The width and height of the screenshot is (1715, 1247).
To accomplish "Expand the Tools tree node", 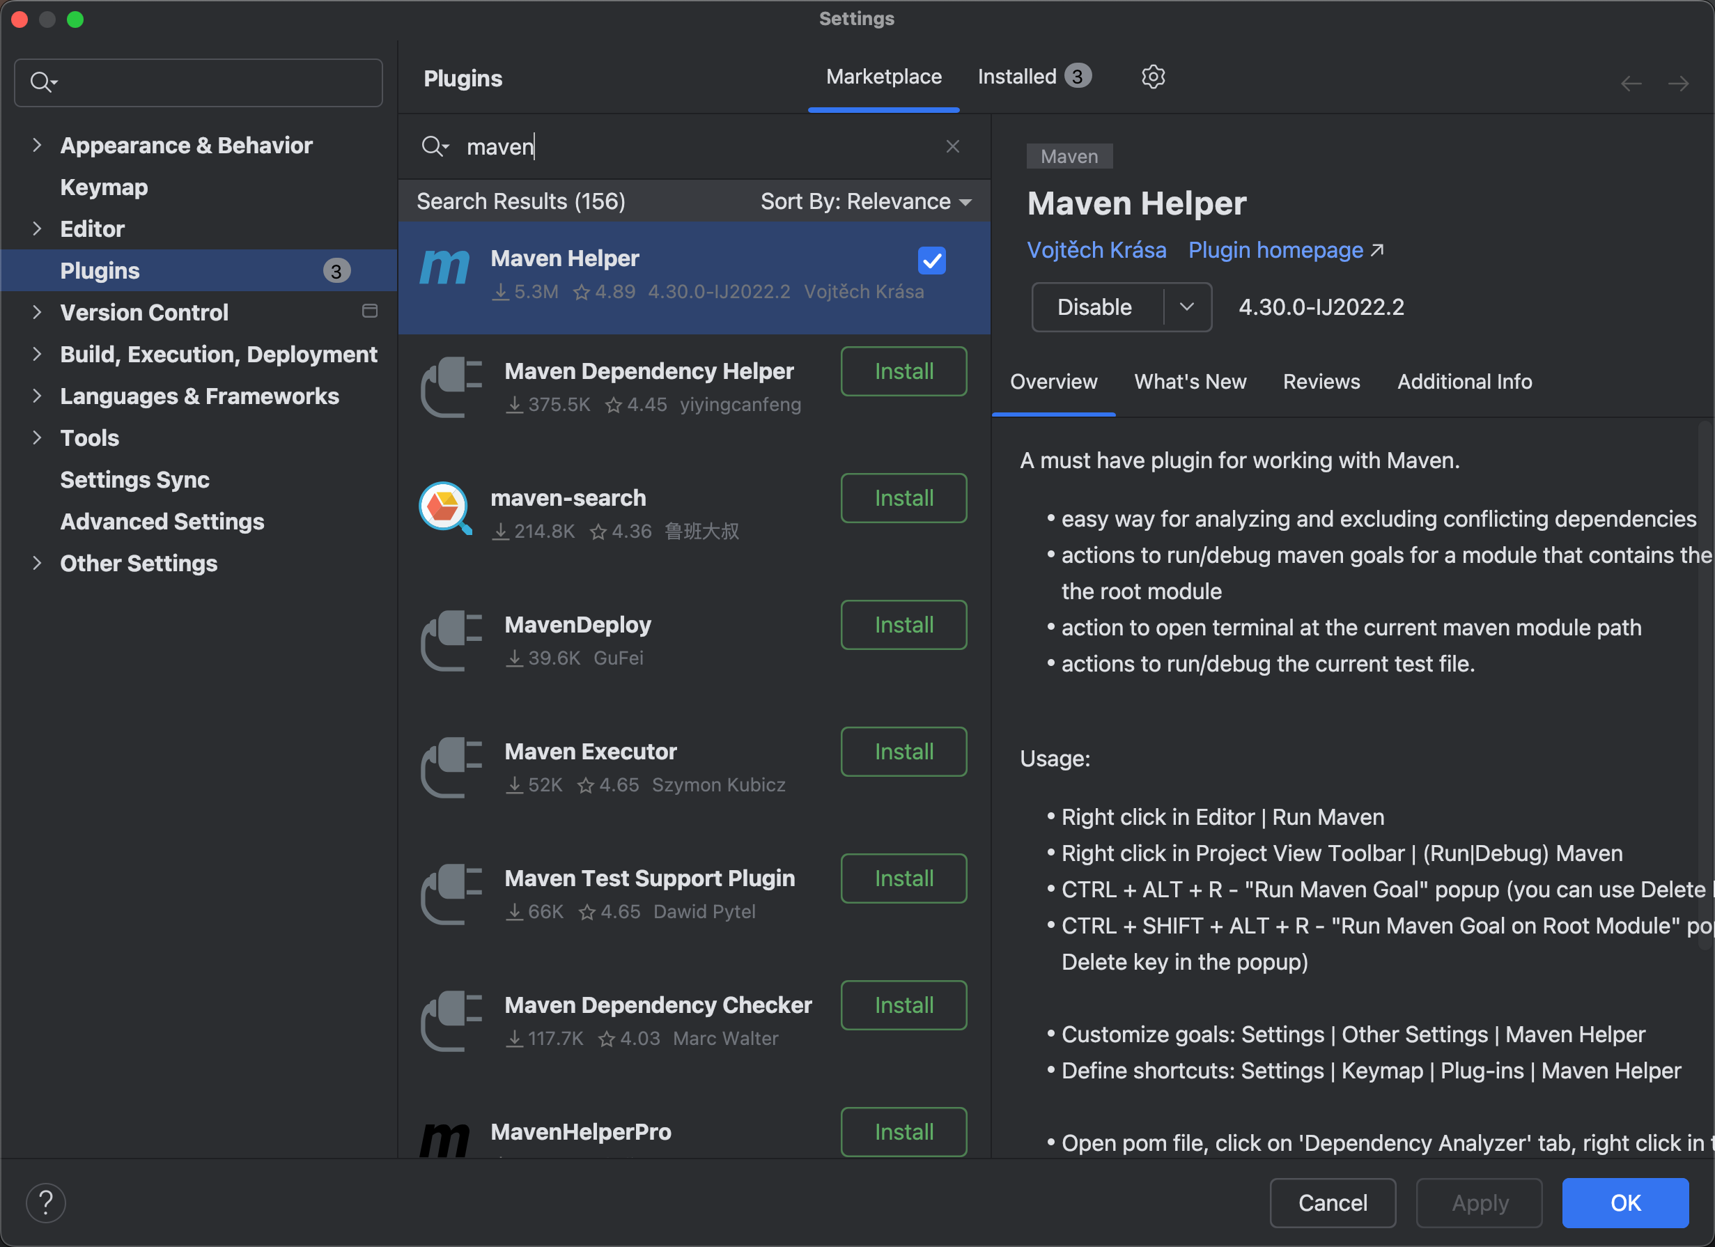I will (36, 437).
